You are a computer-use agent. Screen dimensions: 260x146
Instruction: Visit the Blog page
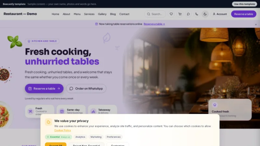coord(113,14)
